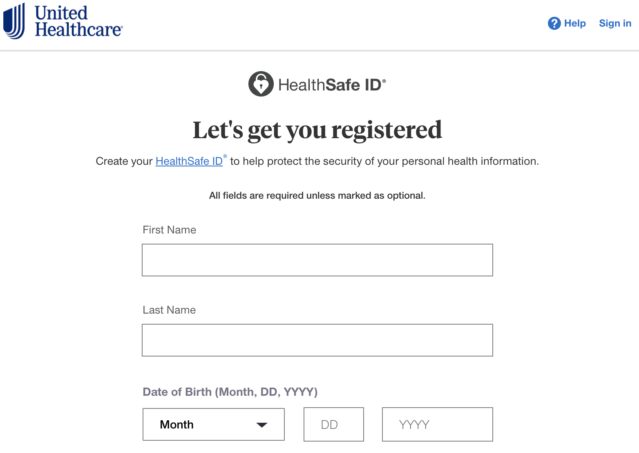The image size is (639, 453).
Task: Click the First Name field label
Action: click(x=170, y=230)
